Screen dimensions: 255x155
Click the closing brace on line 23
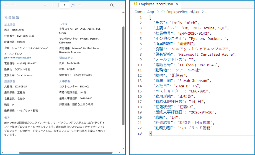(x=150, y=133)
